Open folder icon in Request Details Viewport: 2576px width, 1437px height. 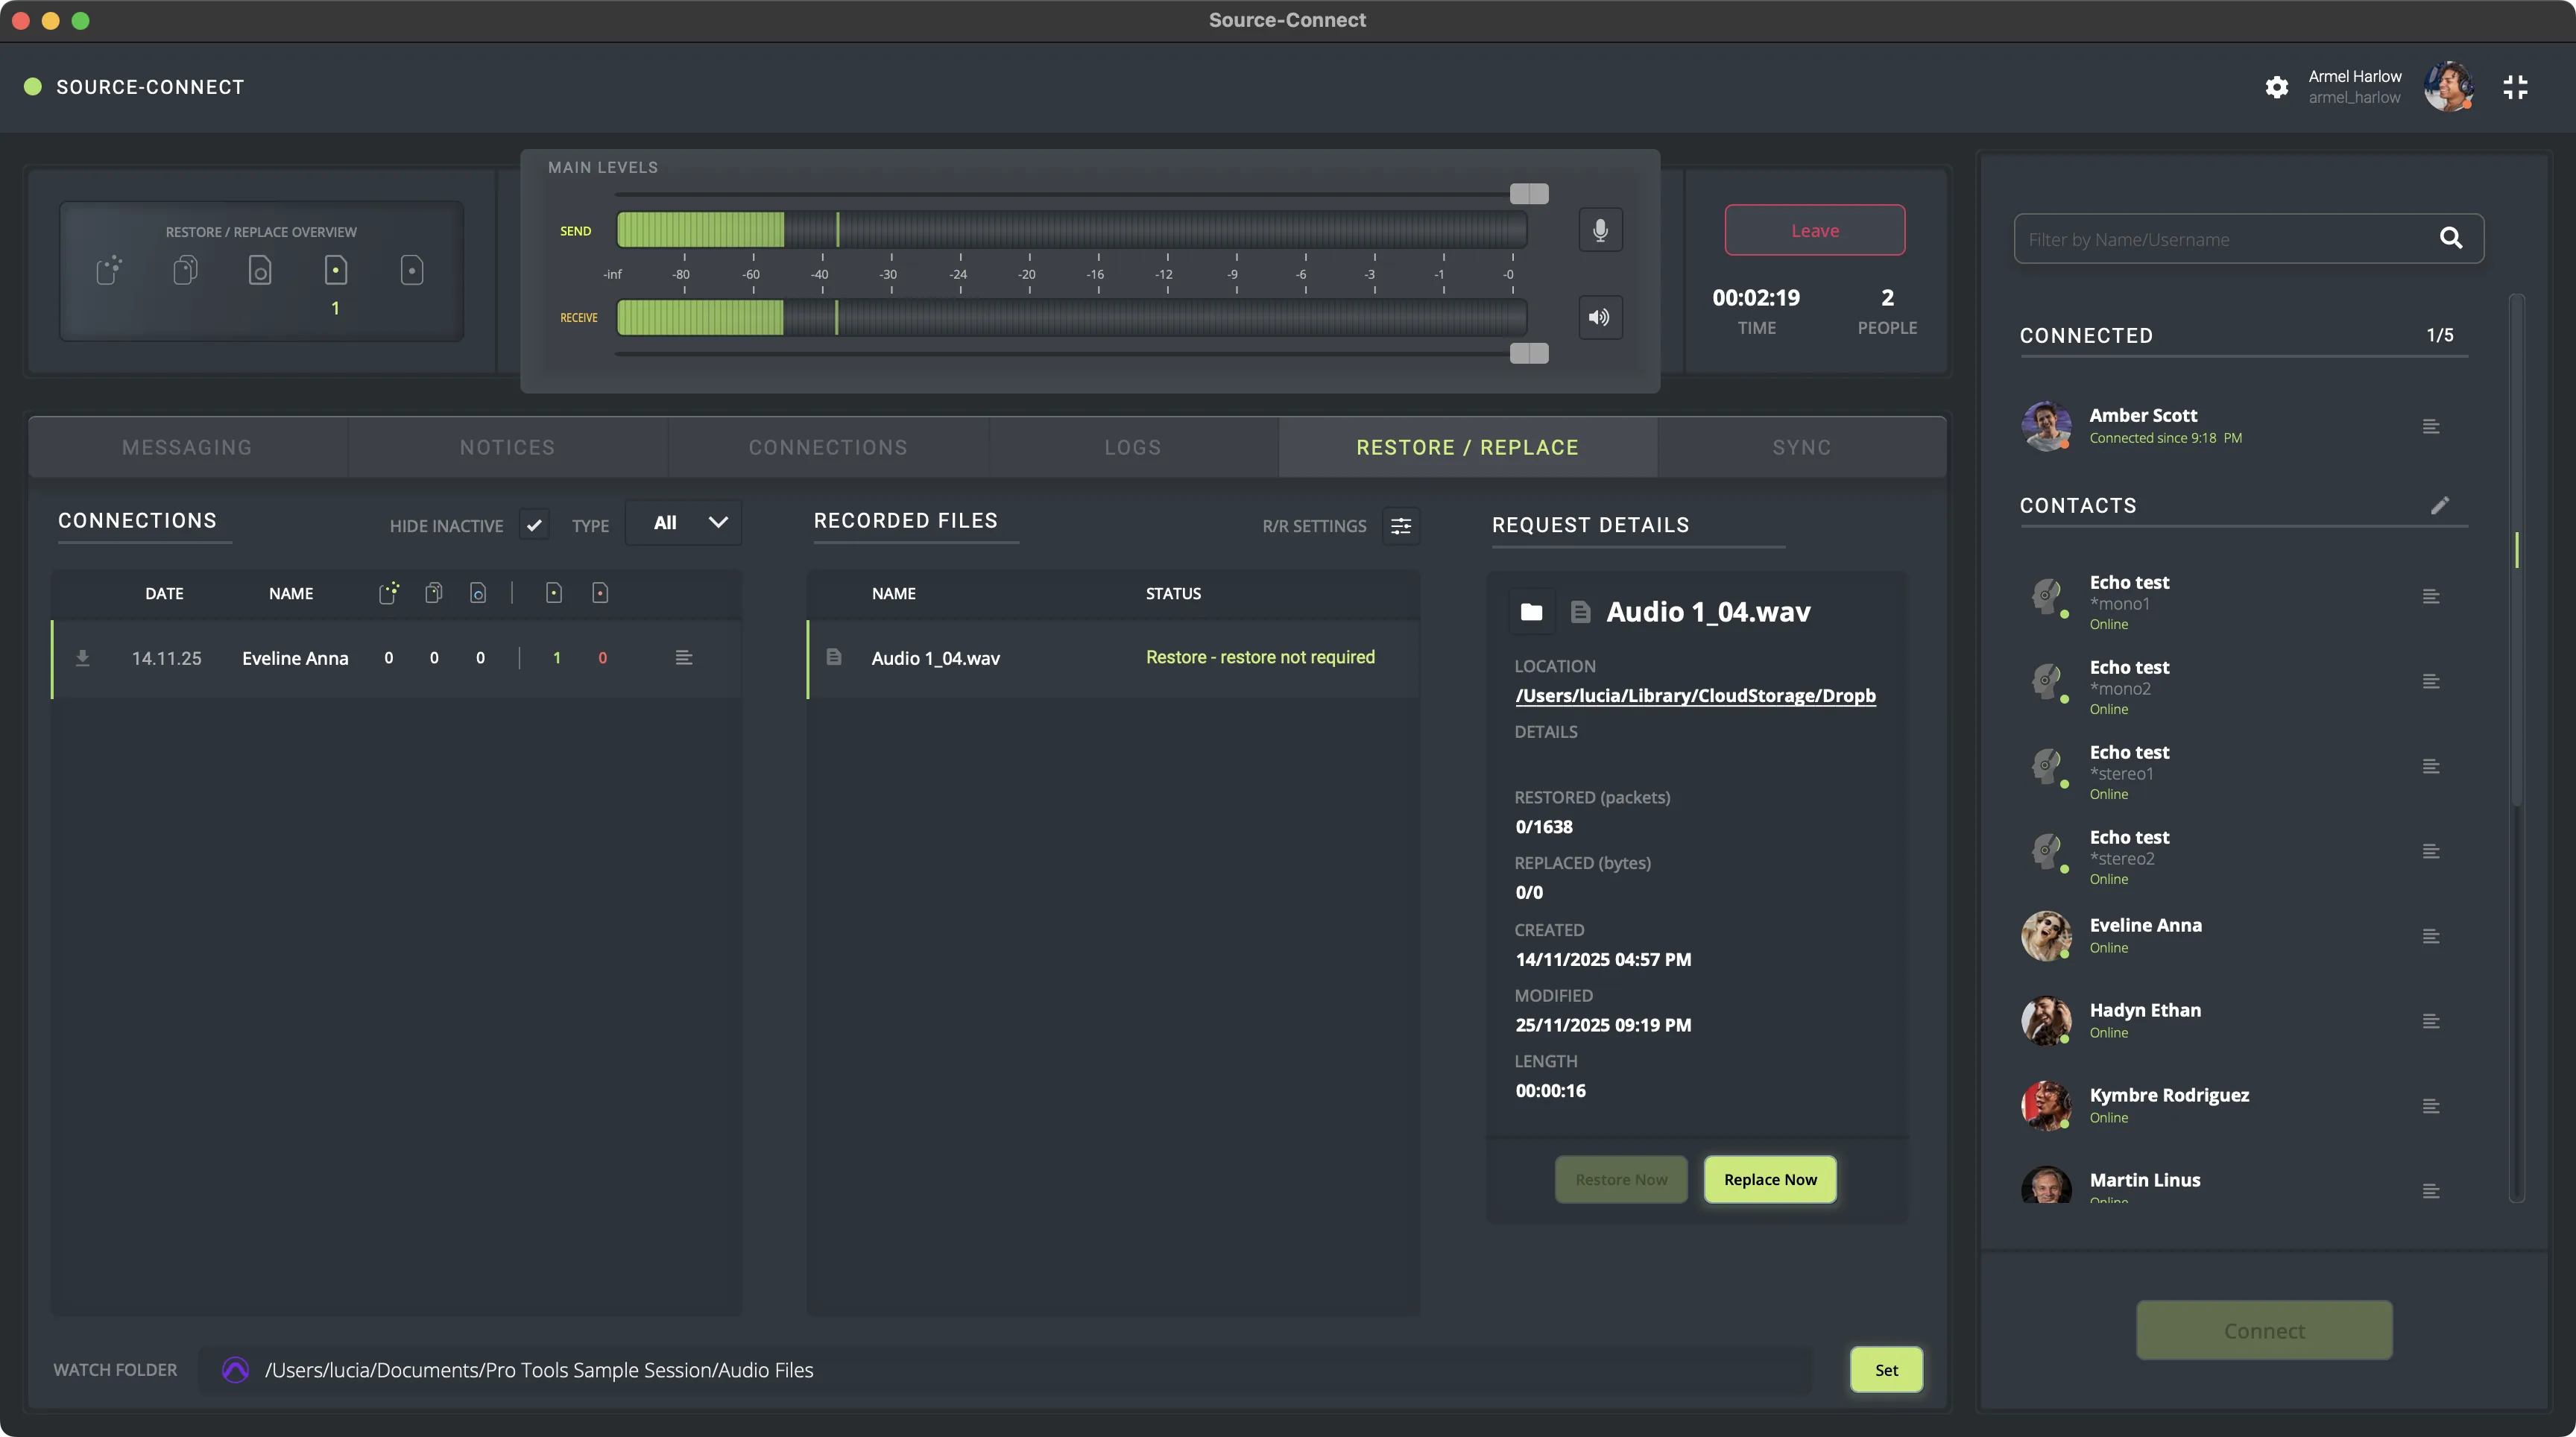click(1531, 611)
